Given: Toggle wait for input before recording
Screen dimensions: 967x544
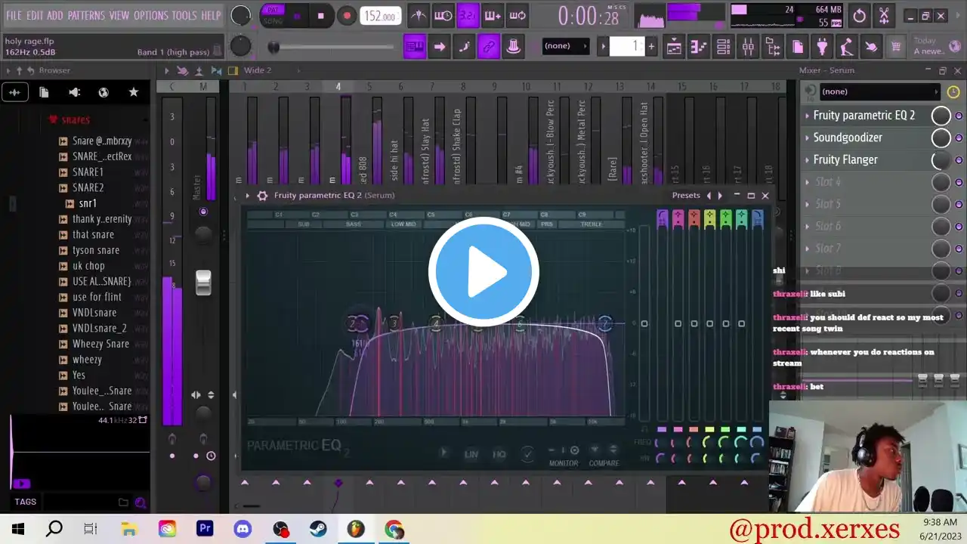Looking at the screenshot, I should [443, 15].
